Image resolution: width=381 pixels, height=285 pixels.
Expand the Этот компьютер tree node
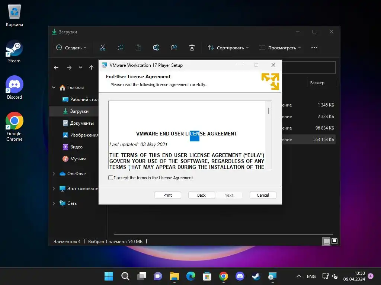pos(54,189)
